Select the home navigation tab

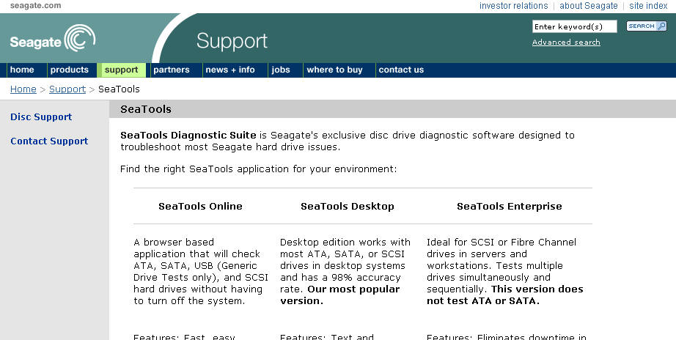coord(22,70)
